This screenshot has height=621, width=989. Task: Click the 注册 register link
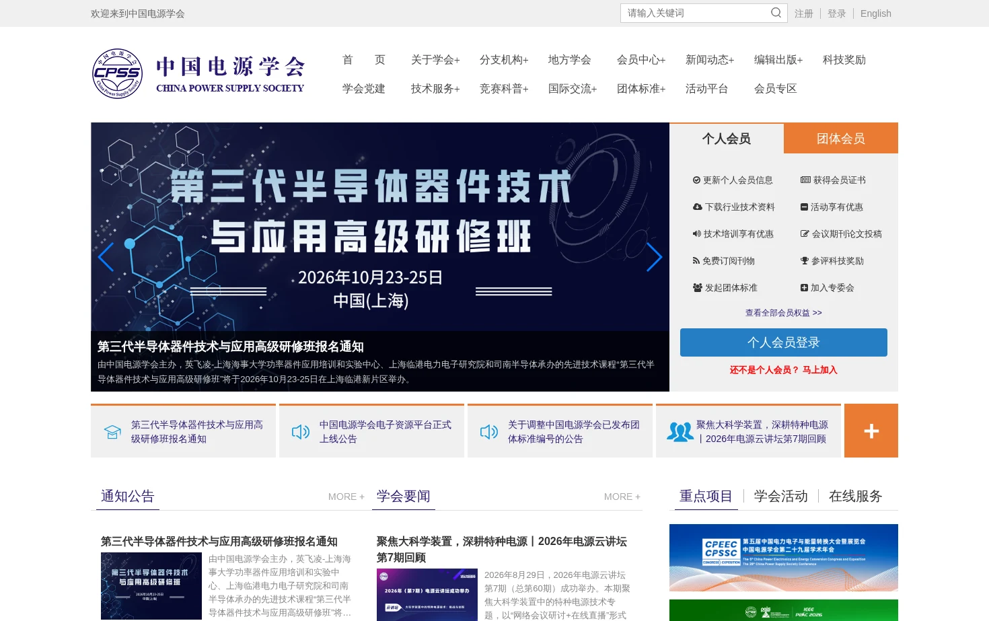(x=804, y=13)
